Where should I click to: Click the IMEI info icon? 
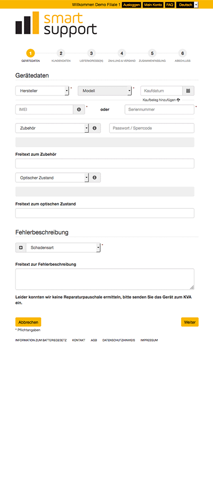click(x=79, y=109)
